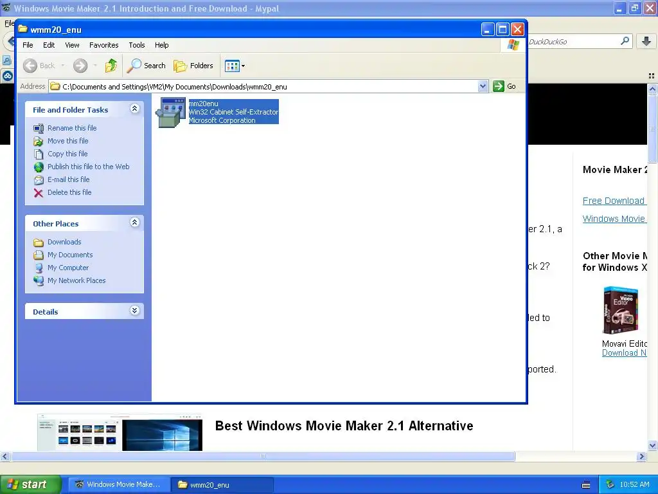Image resolution: width=658 pixels, height=494 pixels.
Task: Click Free Download link in browser page
Action: 614,201
